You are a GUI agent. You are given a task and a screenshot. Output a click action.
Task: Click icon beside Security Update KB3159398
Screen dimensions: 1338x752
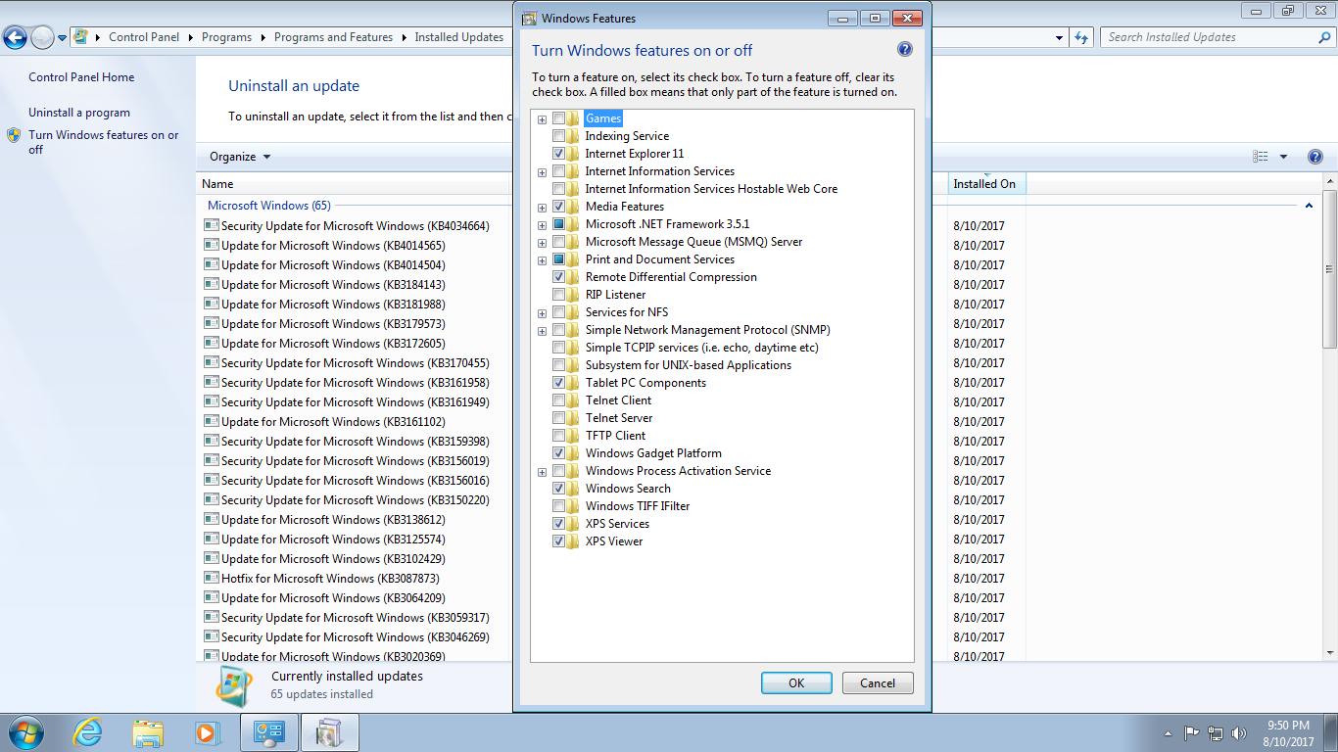coord(212,441)
